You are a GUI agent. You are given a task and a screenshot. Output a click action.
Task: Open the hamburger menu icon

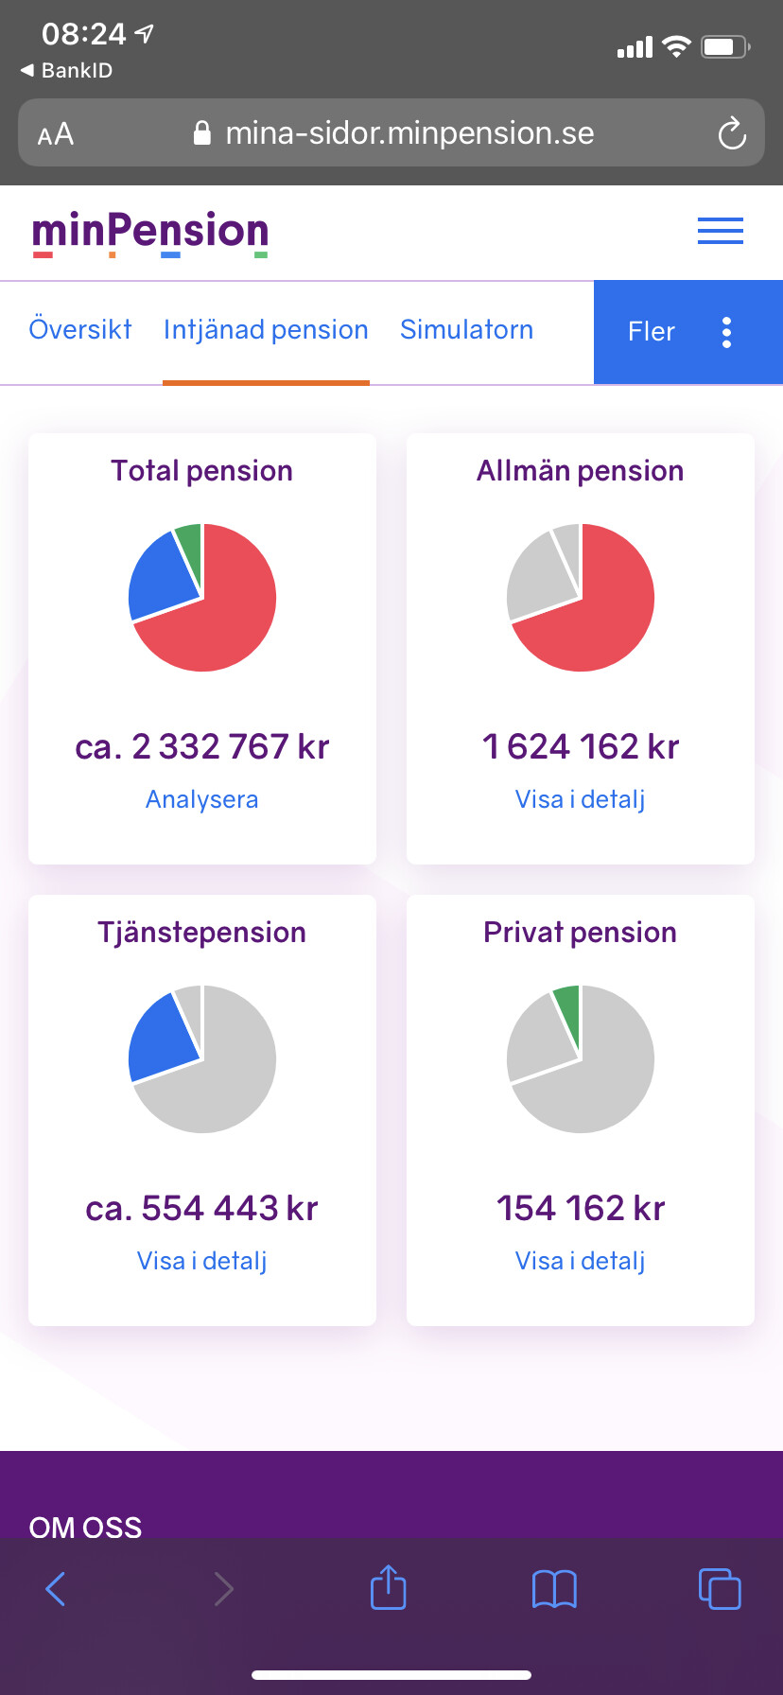[x=720, y=231]
